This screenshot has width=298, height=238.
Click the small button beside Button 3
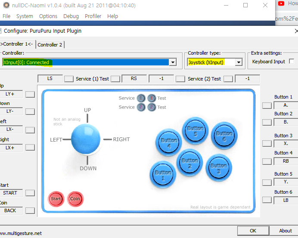click(267, 144)
